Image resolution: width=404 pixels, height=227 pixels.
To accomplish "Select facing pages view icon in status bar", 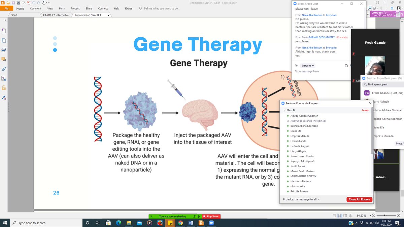I will (x=345, y=216).
